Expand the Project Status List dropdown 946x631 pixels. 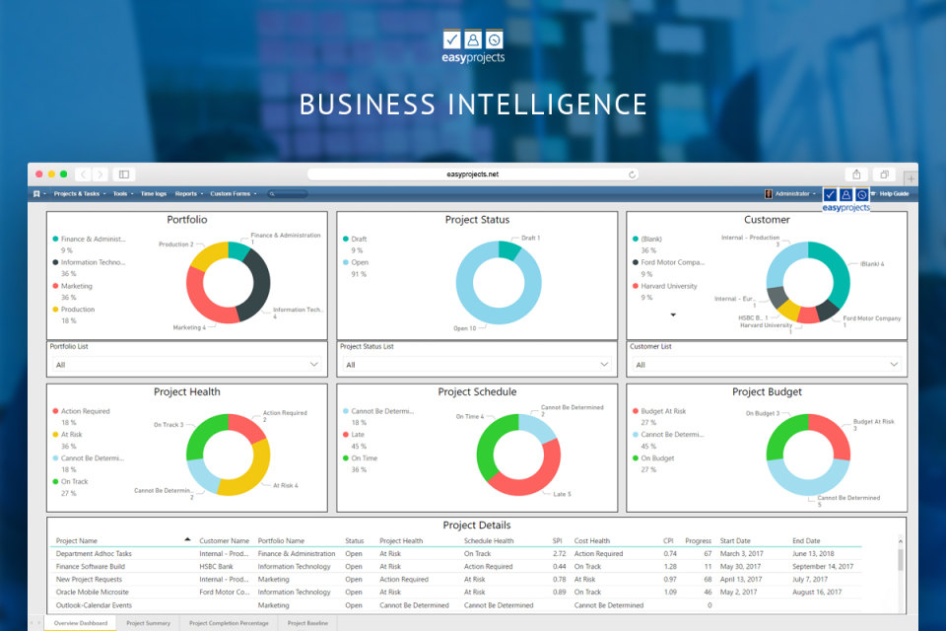[x=477, y=364]
